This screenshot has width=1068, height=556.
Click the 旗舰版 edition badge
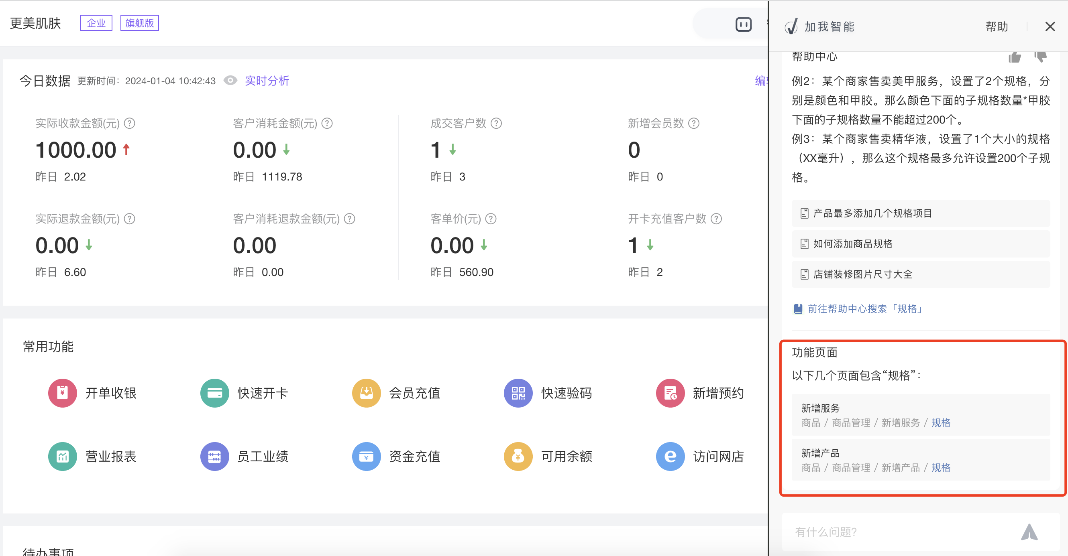pos(140,23)
